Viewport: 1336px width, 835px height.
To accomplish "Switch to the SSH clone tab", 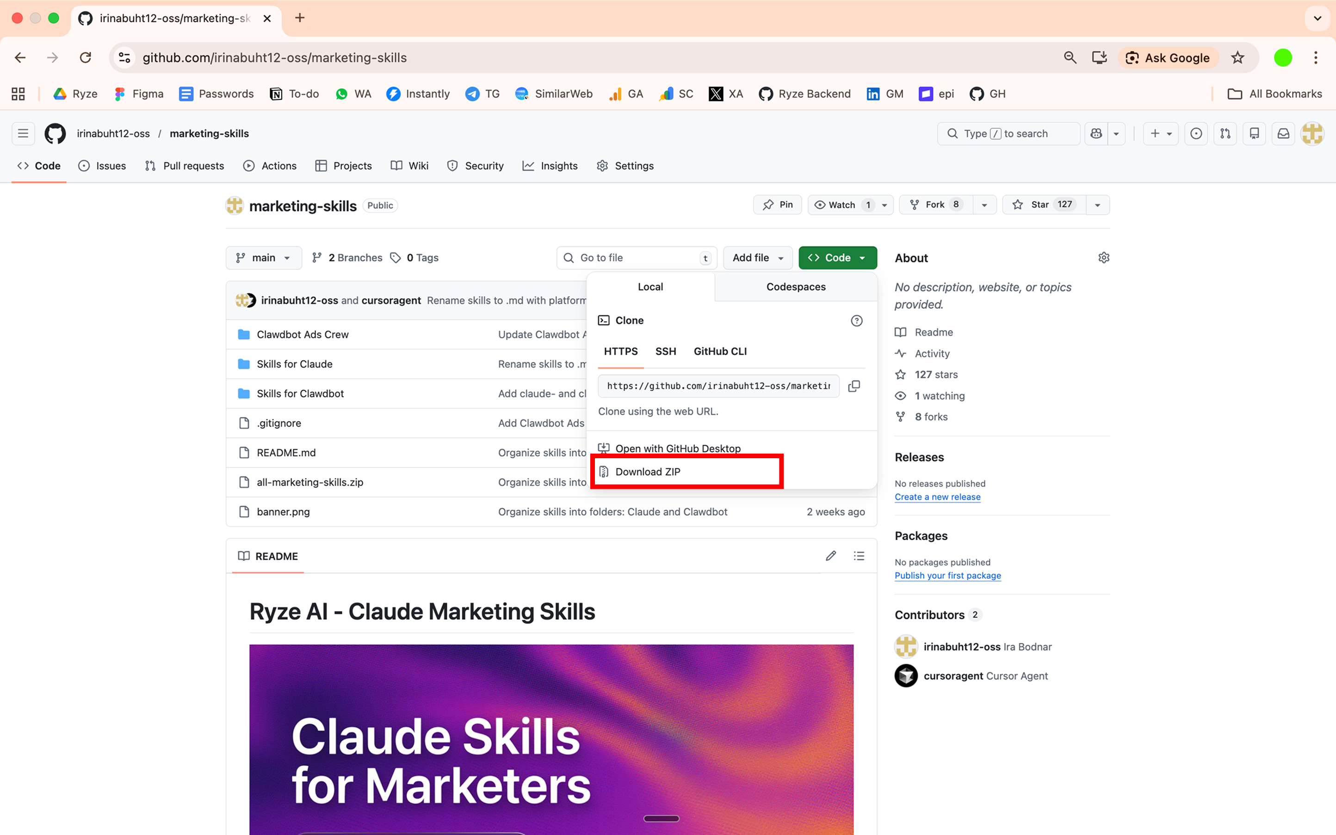I will 666,351.
